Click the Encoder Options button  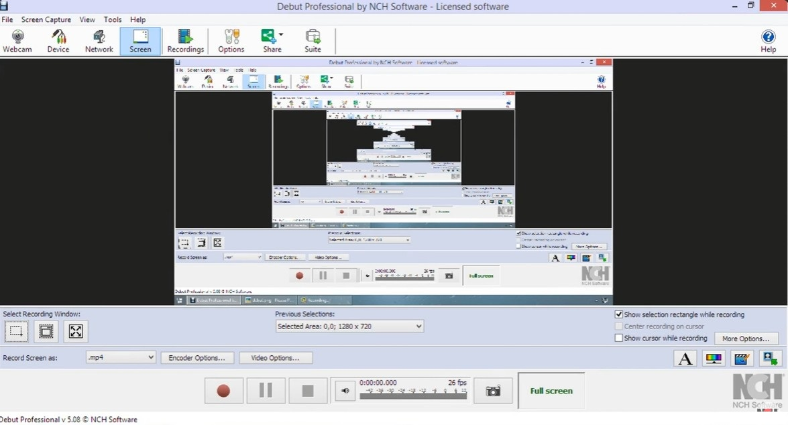coord(196,358)
